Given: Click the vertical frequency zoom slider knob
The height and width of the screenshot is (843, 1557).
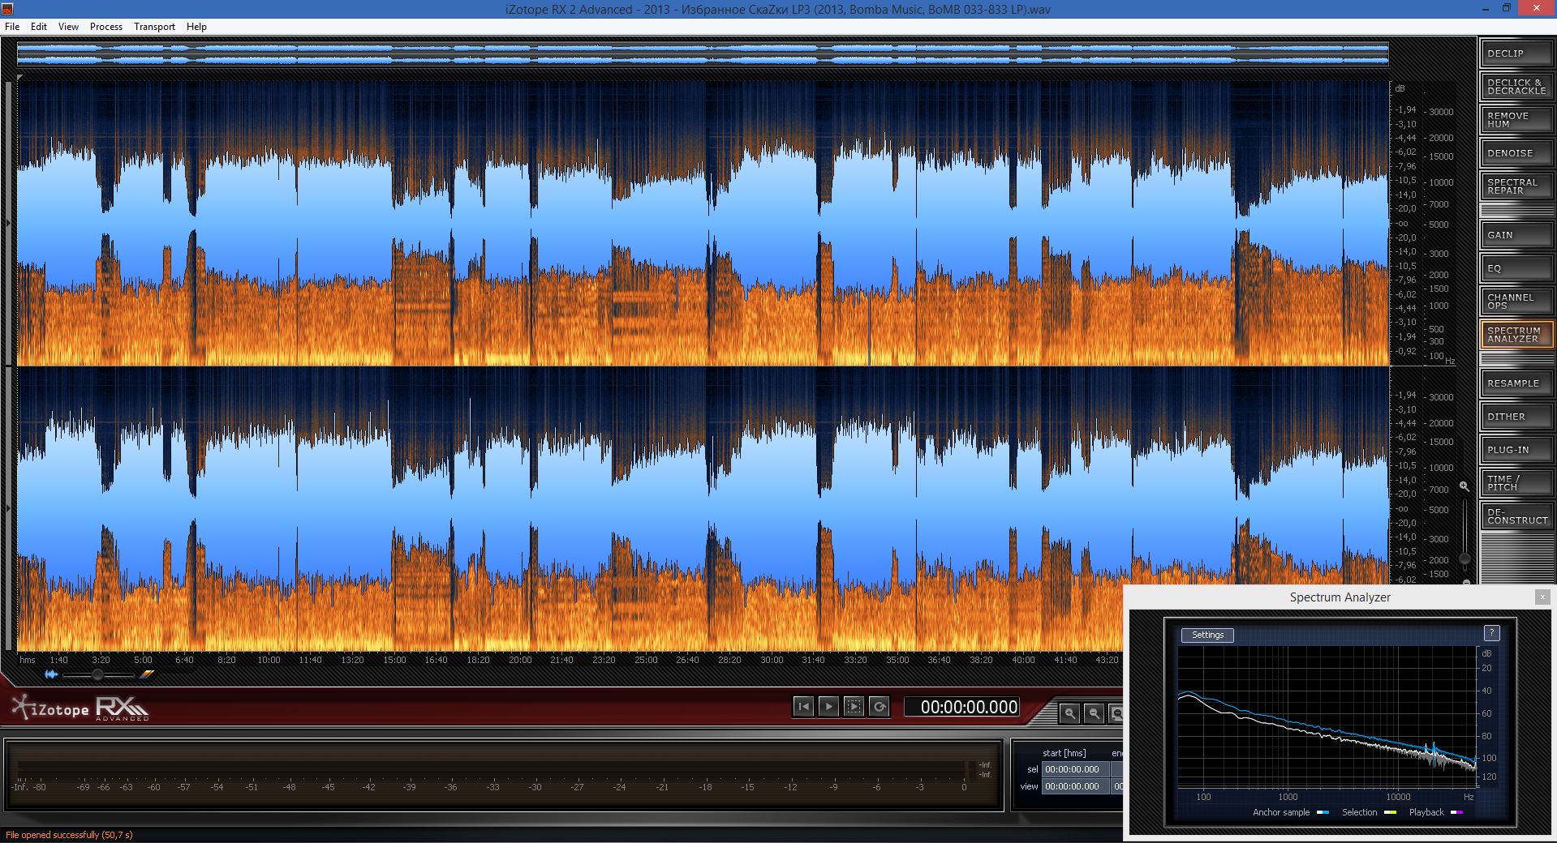Looking at the screenshot, I should click(x=1465, y=558).
